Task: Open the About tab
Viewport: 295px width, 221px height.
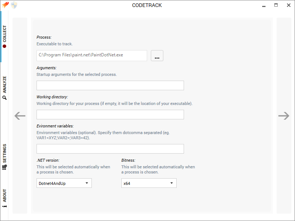Action: [4, 198]
